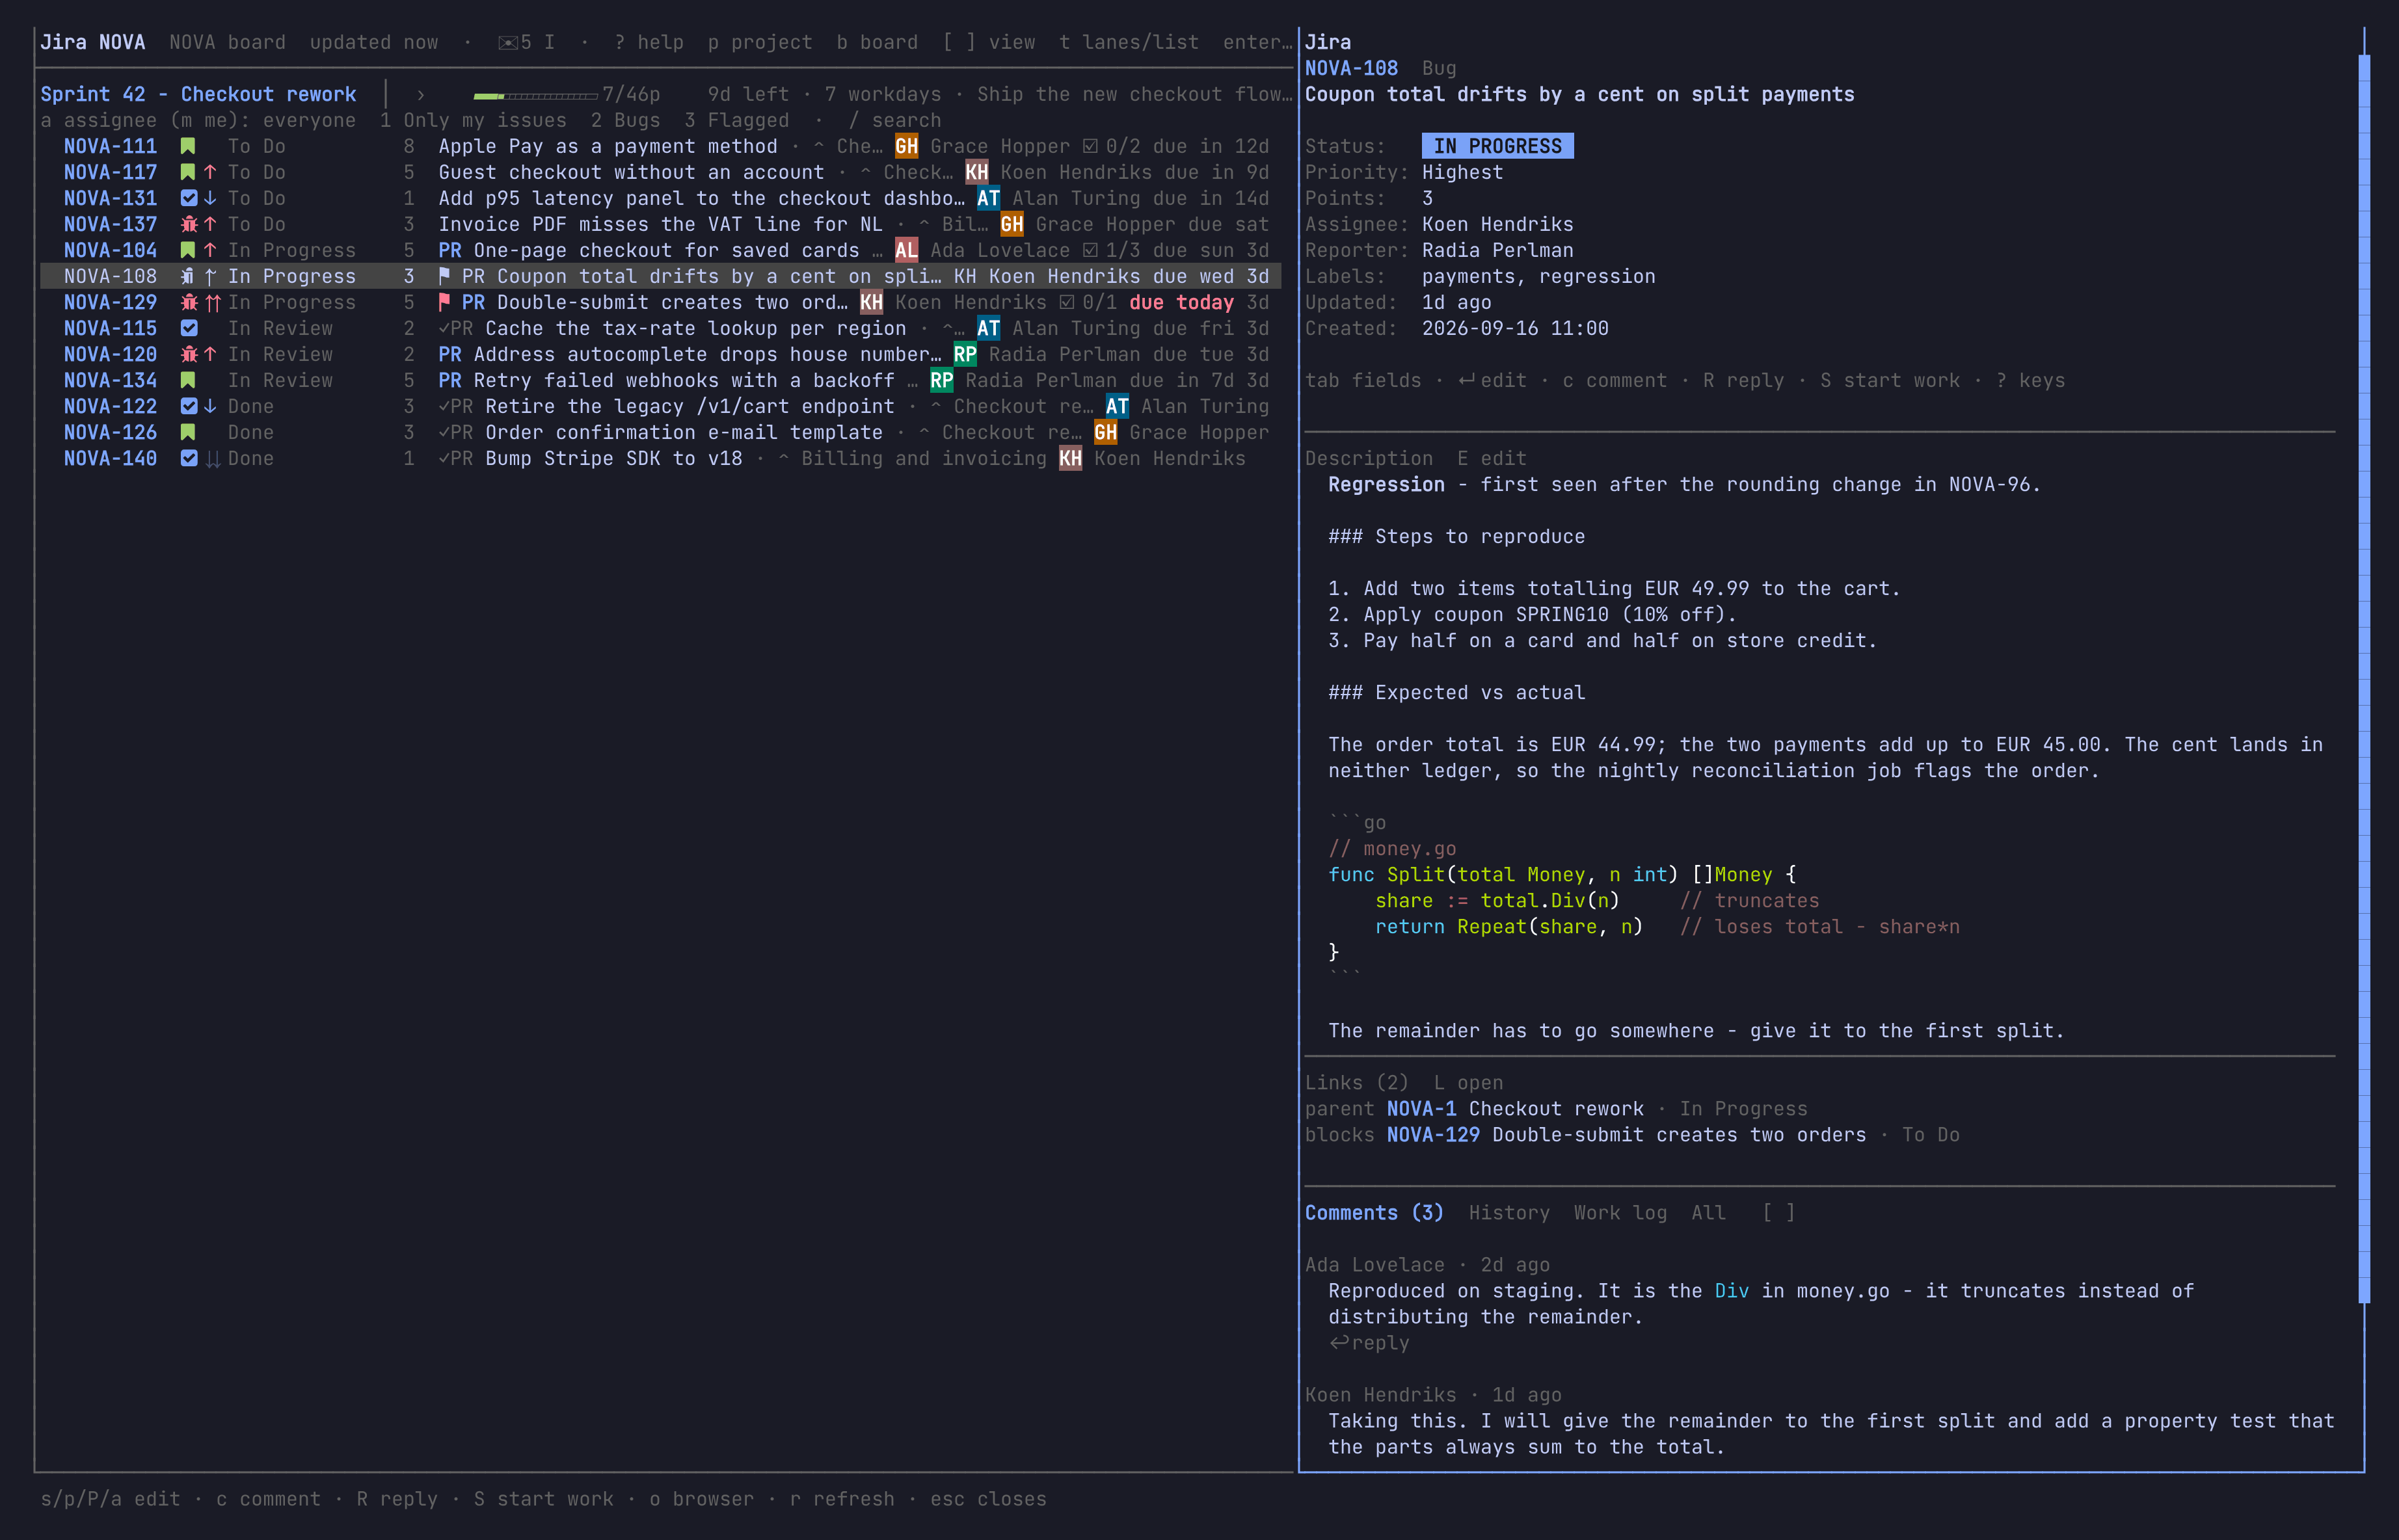Click the '2 Bugs' quick filter
The width and height of the screenshot is (2399, 1540).
pos(625,120)
